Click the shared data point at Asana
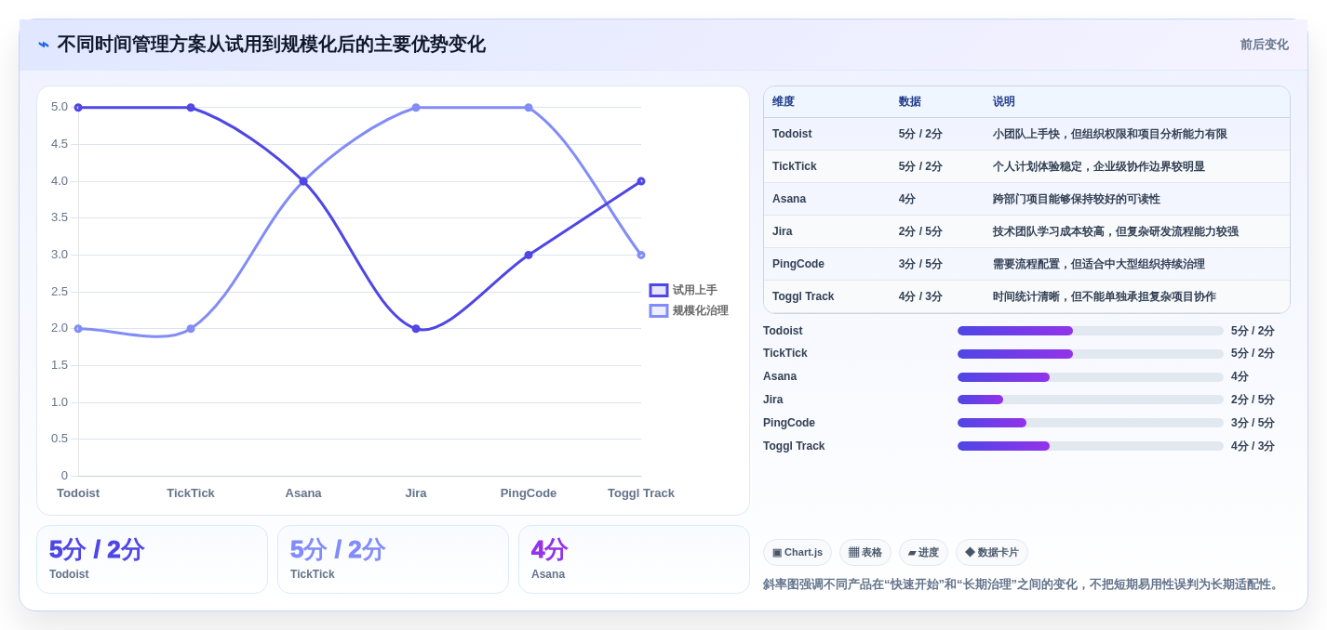 pos(303,181)
